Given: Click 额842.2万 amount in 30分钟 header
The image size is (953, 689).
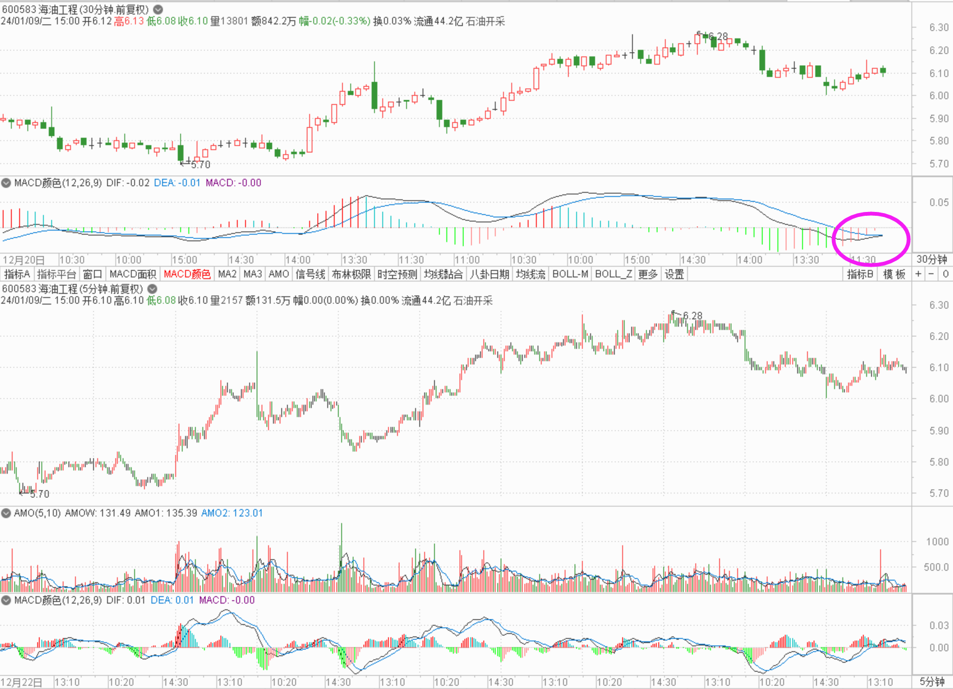Looking at the screenshot, I should (273, 21).
